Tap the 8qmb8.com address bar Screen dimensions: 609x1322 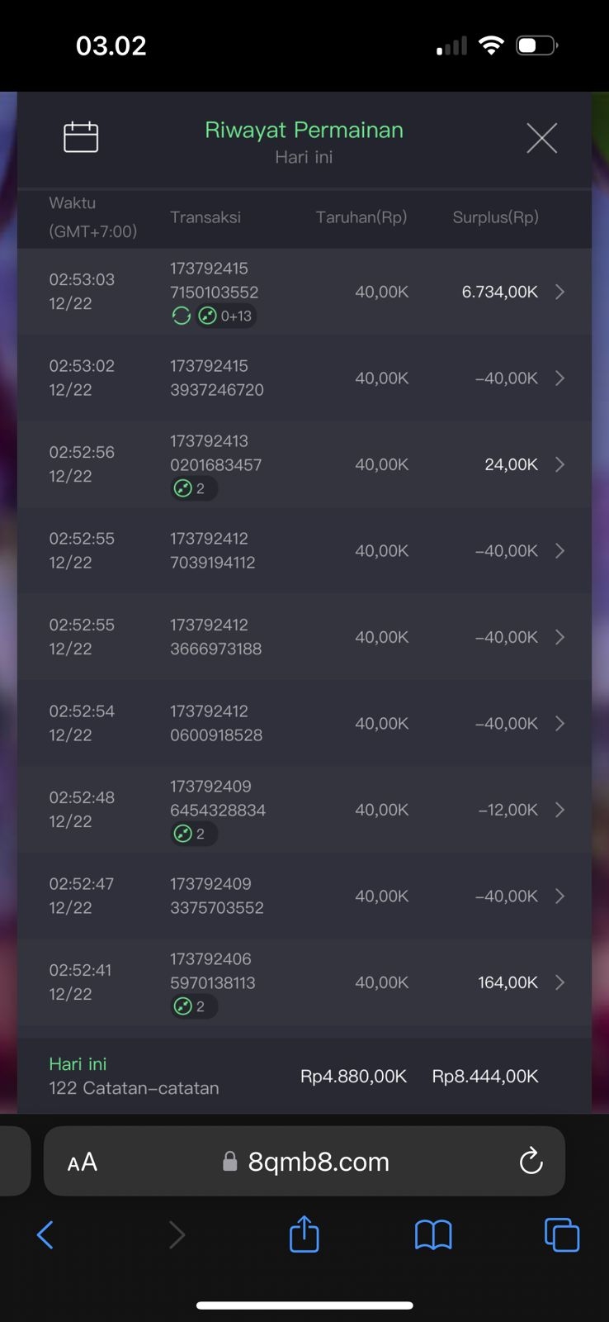point(318,1162)
